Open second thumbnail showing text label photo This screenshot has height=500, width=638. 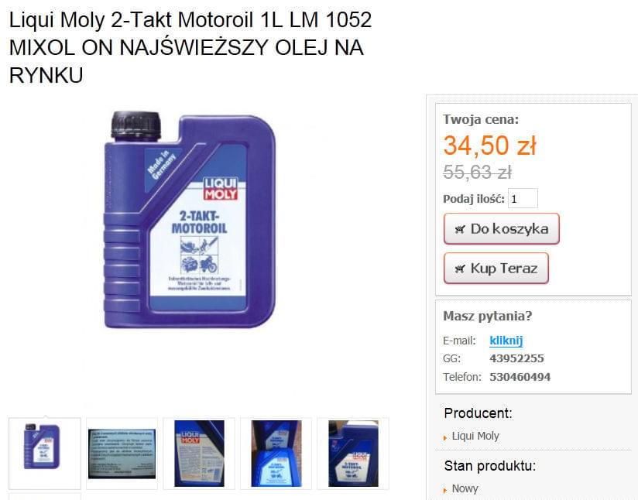tap(122, 454)
